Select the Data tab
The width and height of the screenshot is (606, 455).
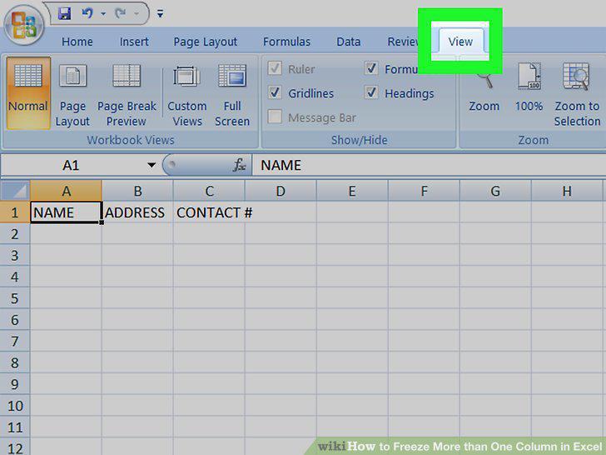point(348,42)
